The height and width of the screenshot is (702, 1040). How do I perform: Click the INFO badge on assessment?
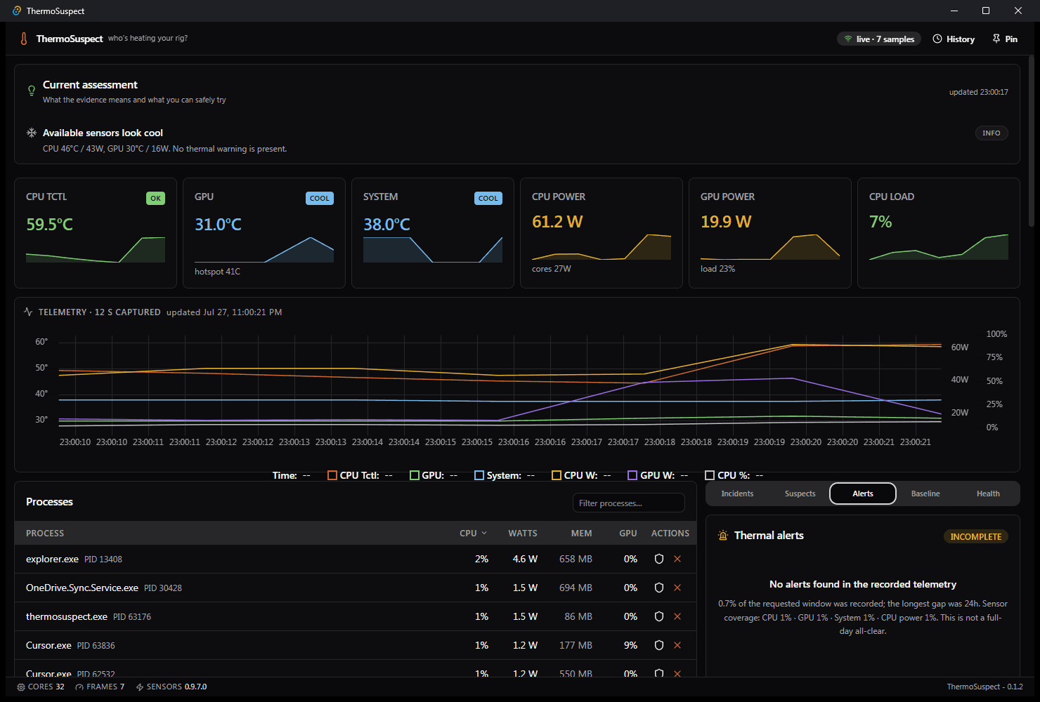[x=992, y=133]
